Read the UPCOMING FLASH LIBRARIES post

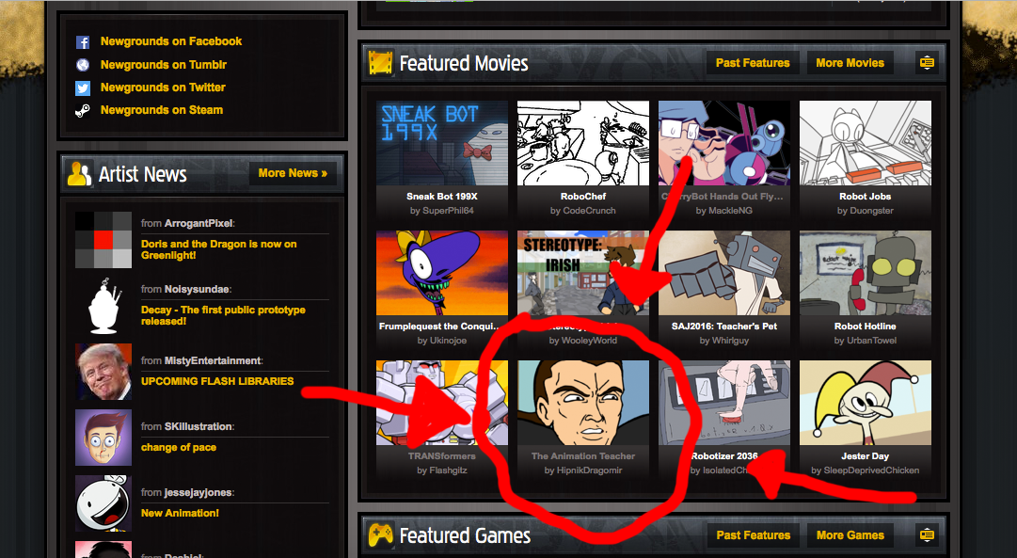(x=217, y=381)
